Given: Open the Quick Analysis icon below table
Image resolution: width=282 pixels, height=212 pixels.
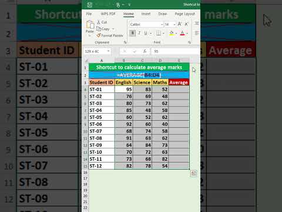Looking at the screenshot, I should pyautogui.click(x=194, y=173).
